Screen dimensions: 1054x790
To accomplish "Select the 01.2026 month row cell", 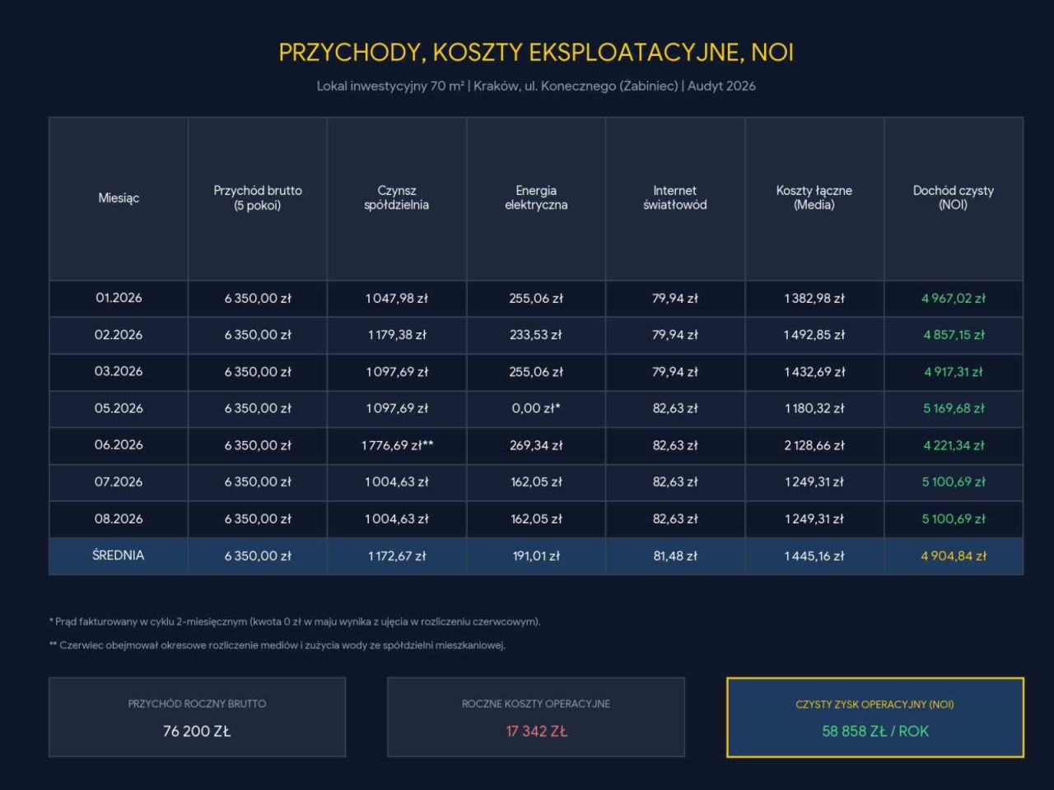I will point(119,299).
